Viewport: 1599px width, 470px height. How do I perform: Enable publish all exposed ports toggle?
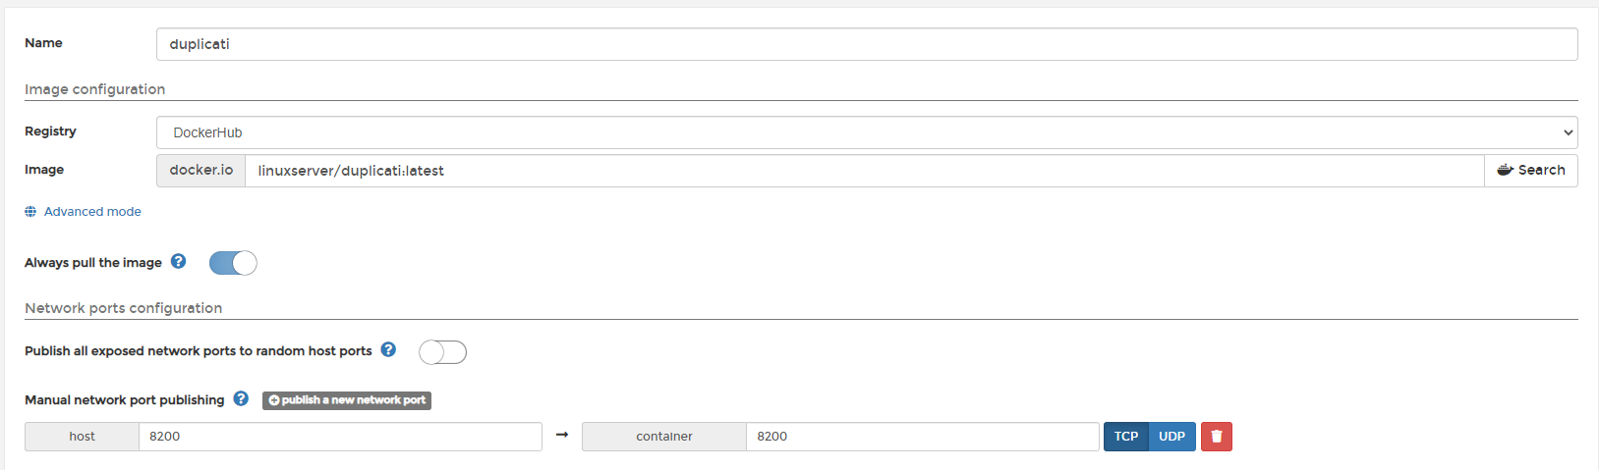pyautogui.click(x=442, y=352)
